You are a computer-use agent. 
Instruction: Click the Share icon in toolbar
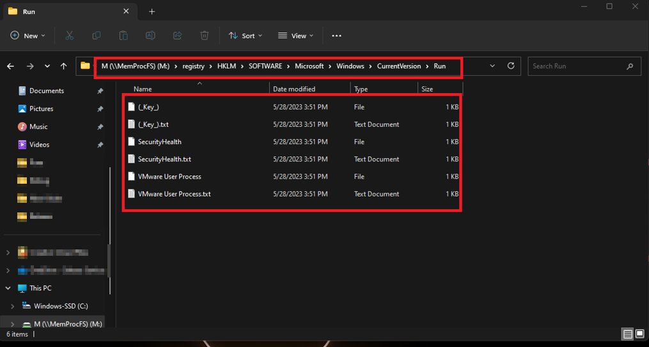click(178, 36)
